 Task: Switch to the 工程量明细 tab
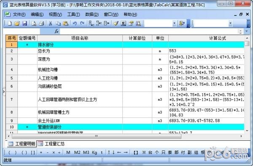[22, 144]
